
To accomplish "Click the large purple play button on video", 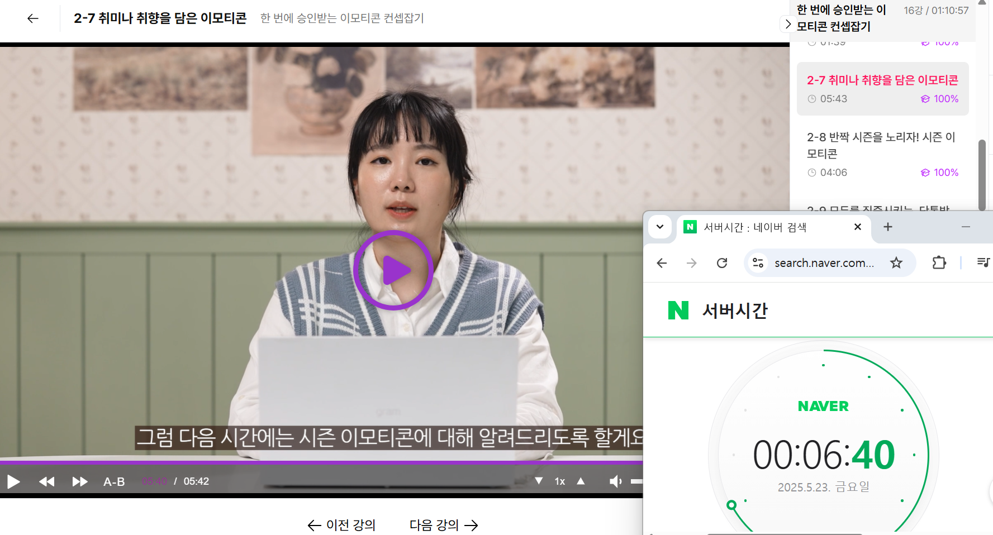I will pyautogui.click(x=393, y=270).
